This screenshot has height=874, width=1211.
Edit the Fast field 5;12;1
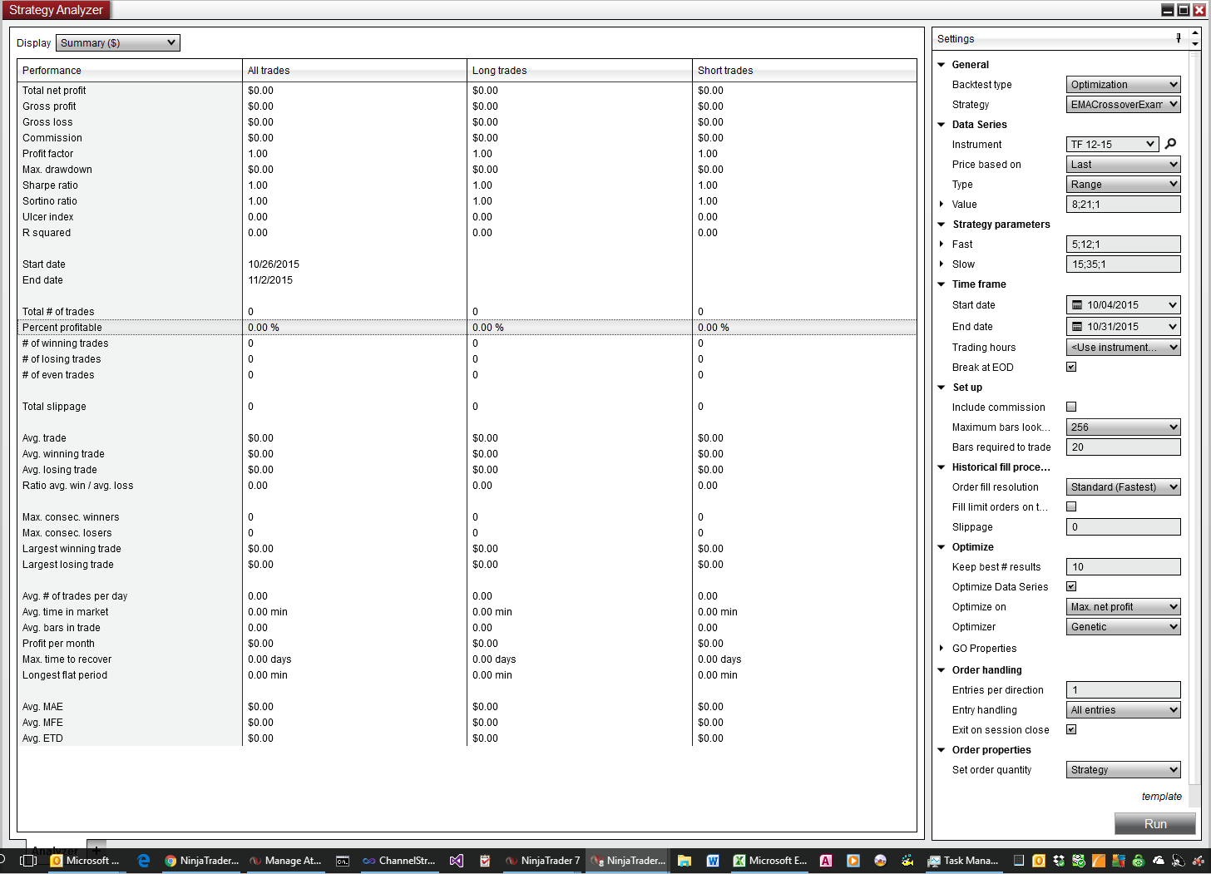(1123, 244)
